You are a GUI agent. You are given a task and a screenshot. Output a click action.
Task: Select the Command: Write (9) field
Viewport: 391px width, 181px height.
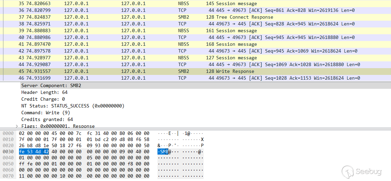tap(45, 113)
